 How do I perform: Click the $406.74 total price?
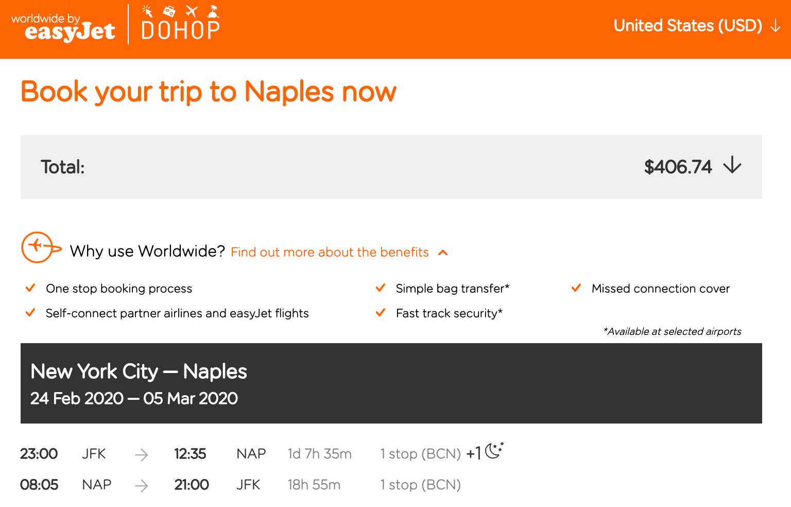tap(678, 167)
